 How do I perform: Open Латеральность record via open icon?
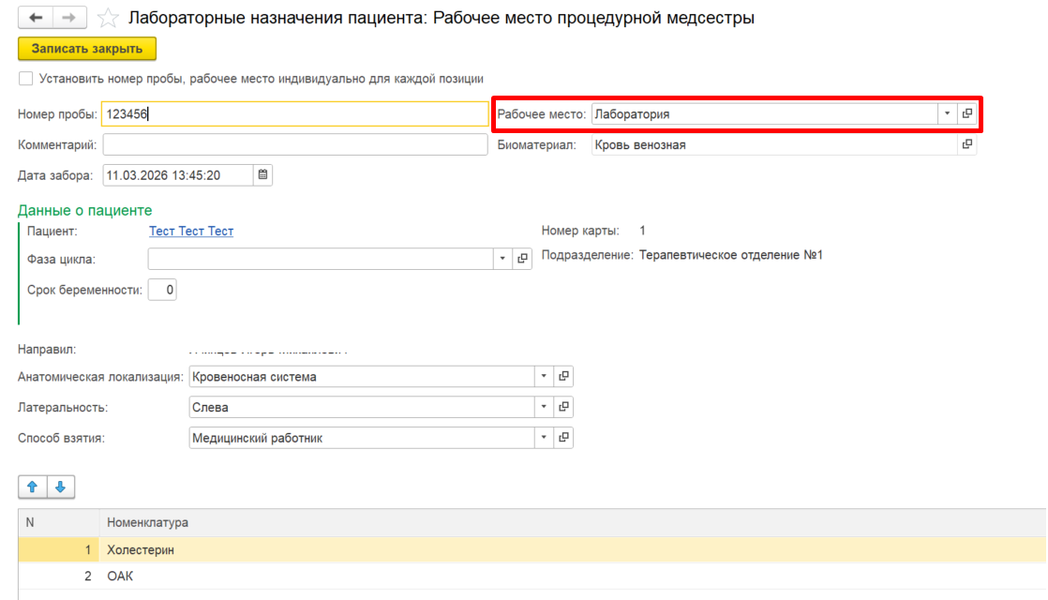tap(563, 408)
